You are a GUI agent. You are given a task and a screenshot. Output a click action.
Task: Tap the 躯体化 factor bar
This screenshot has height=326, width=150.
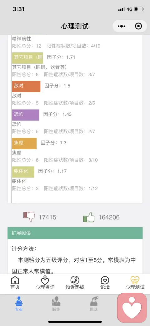point(23,172)
